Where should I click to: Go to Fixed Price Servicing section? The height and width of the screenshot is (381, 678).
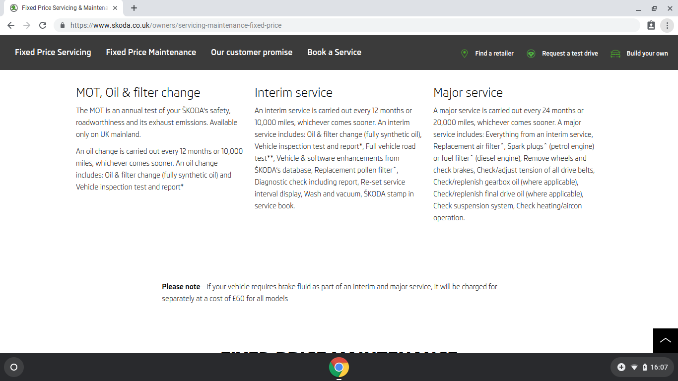pyautogui.click(x=53, y=52)
